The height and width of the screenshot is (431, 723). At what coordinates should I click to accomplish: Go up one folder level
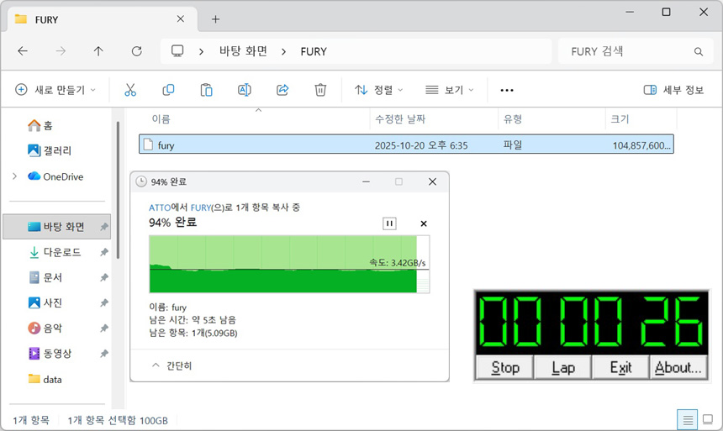[x=98, y=51]
